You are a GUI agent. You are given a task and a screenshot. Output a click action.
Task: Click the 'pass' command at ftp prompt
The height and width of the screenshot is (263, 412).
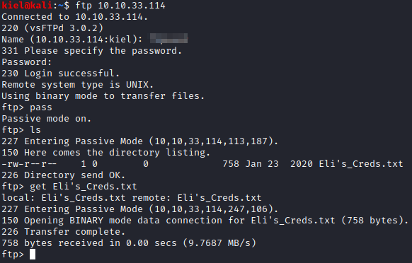pos(41,107)
